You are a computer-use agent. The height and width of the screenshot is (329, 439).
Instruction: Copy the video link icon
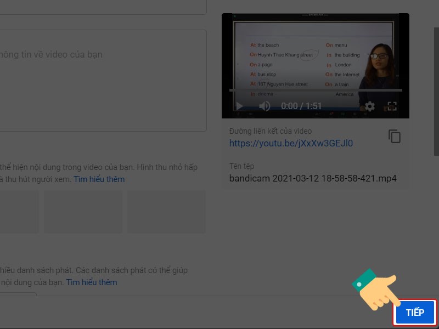tap(395, 136)
